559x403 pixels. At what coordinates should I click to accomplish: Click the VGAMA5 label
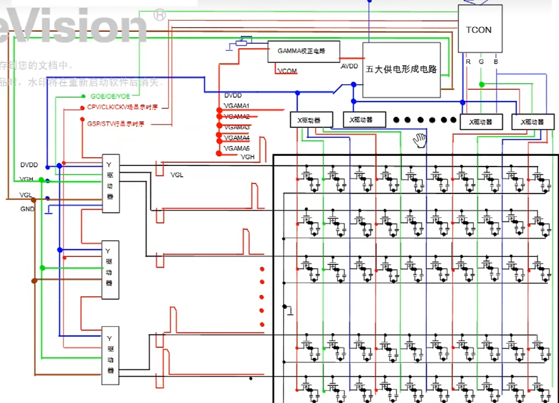(236, 148)
